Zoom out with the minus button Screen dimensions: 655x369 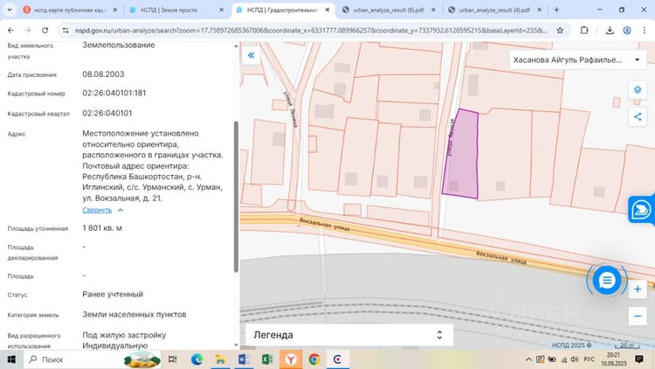[x=638, y=317]
